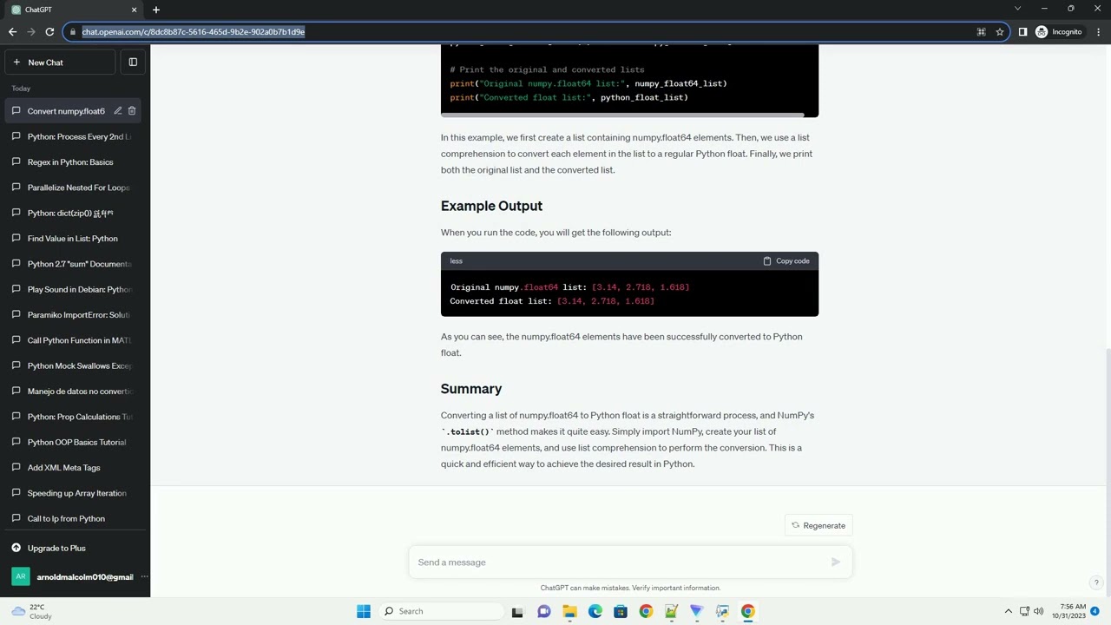Open the Call Python Function in MATLAB chat

click(x=75, y=340)
